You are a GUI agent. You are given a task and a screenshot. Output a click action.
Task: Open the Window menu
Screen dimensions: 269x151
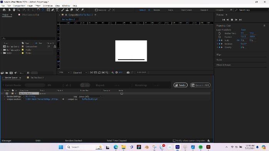coord(66,6)
